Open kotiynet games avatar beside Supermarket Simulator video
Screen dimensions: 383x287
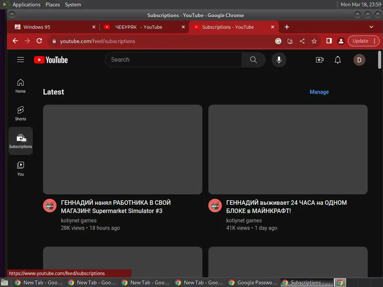pyautogui.click(x=50, y=206)
